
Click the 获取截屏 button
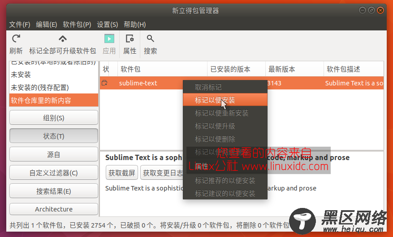[x=122, y=173]
